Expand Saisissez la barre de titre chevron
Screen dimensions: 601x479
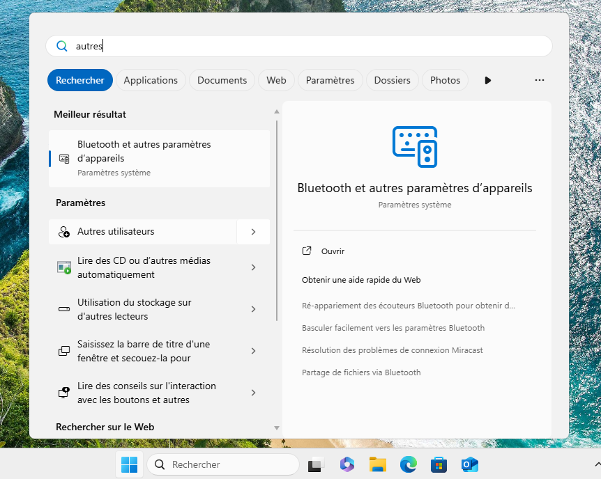(253, 351)
